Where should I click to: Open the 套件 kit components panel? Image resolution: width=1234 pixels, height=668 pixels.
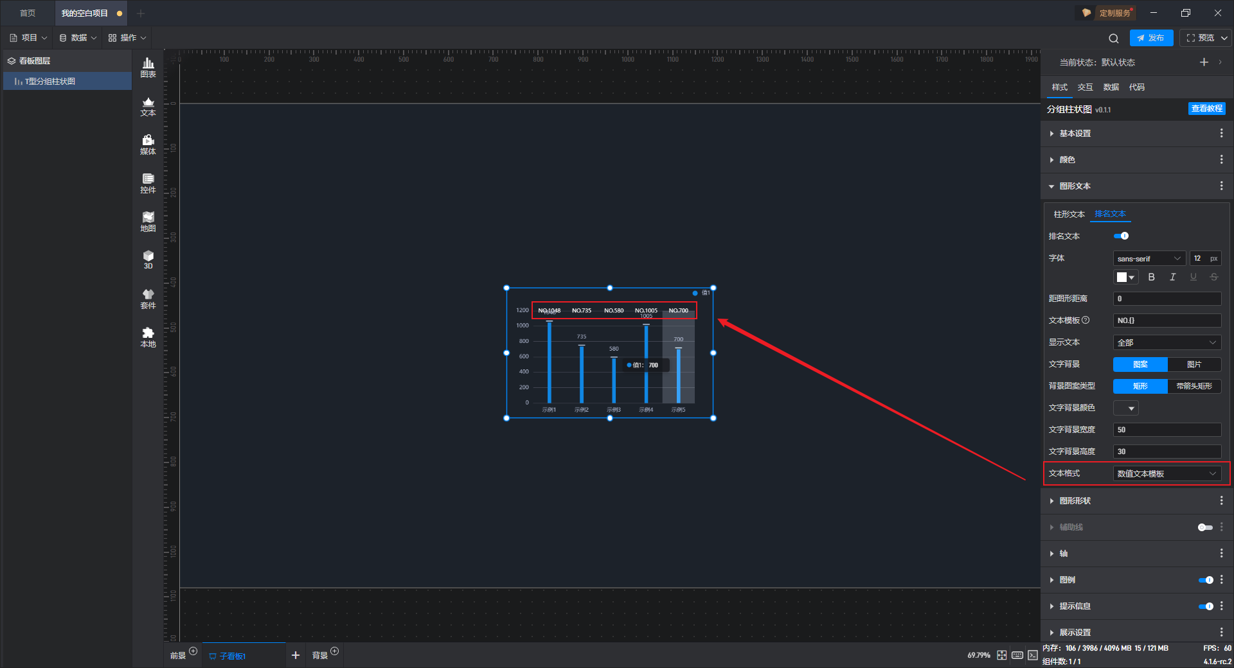coord(148,299)
